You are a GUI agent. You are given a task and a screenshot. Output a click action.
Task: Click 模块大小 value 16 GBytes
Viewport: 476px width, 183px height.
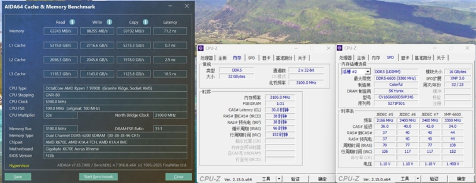pyautogui.click(x=457, y=72)
